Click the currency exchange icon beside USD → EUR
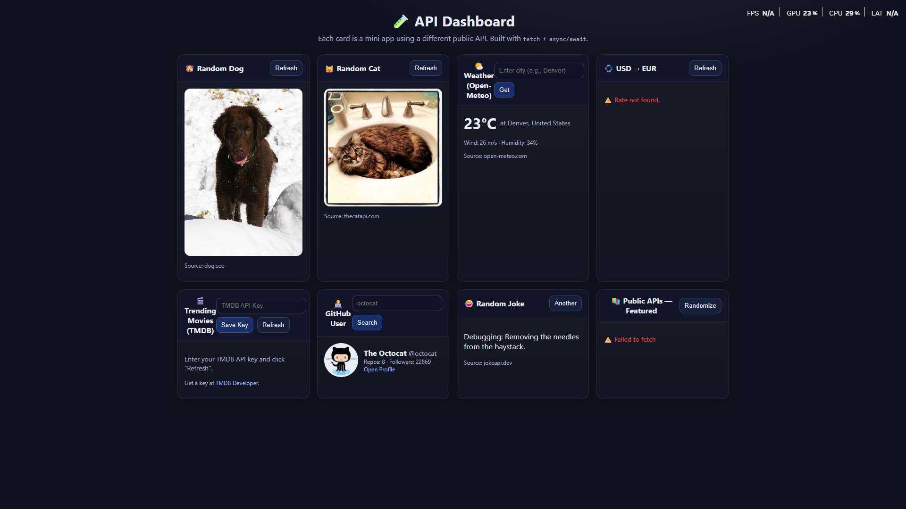This screenshot has height=509, width=906. (609, 69)
